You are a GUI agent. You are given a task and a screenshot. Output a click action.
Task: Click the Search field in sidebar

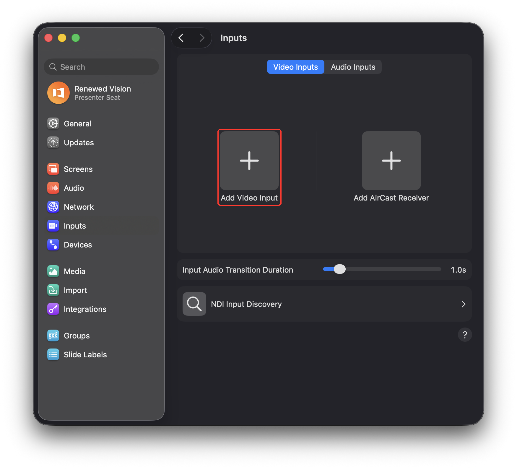pos(101,67)
